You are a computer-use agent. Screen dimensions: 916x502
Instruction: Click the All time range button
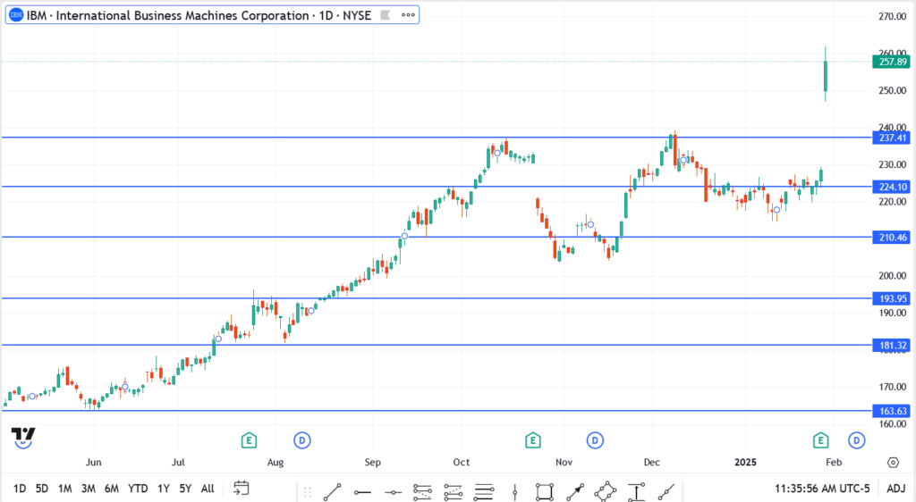point(208,489)
